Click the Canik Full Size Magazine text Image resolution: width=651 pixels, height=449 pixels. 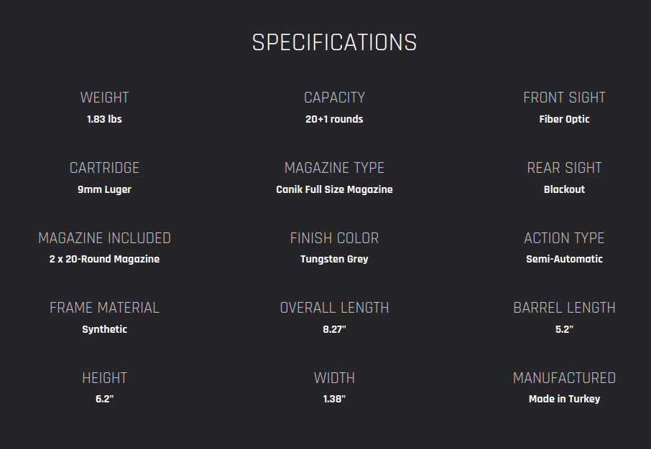point(334,189)
